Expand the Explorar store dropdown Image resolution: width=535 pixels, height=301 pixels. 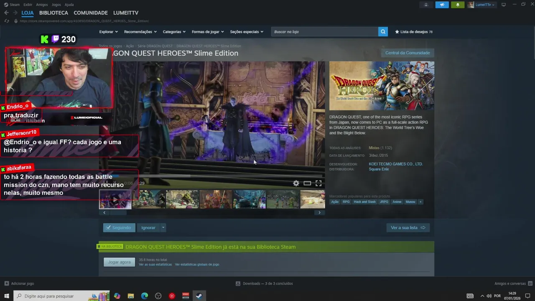click(109, 32)
